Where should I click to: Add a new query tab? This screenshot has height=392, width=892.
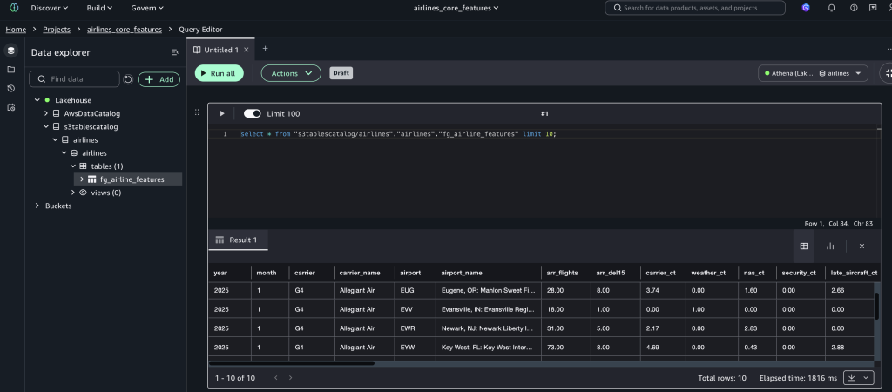(265, 49)
